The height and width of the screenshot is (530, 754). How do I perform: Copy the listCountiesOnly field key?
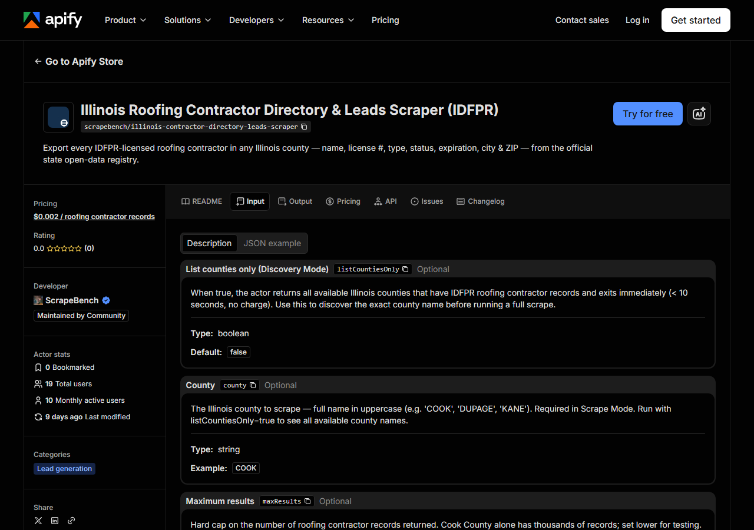click(405, 269)
